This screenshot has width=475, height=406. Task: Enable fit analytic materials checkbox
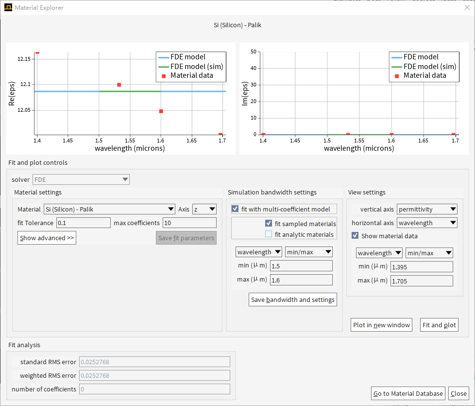269,234
